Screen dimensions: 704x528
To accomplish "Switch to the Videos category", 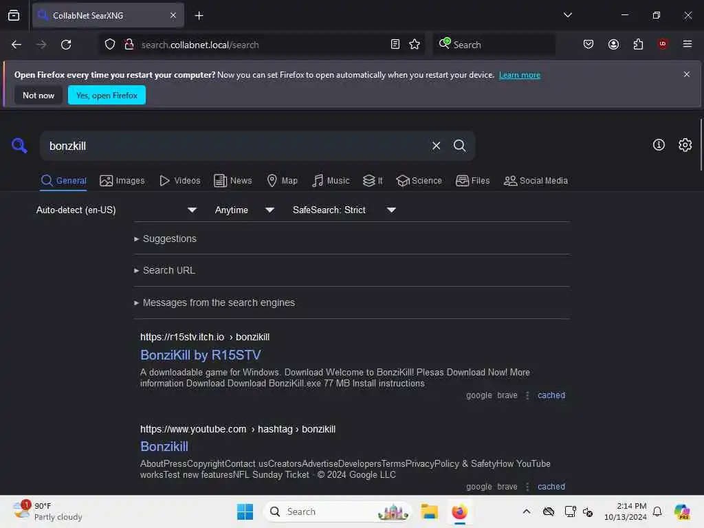I will click(180, 181).
